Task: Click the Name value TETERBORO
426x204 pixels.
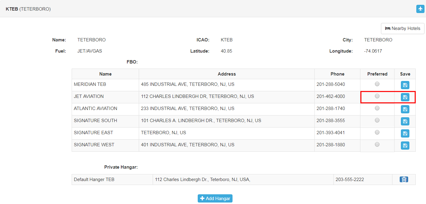Action: (92, 40)
